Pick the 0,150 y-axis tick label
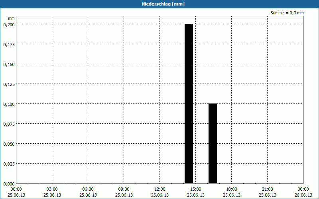This screenshot has width=319, height=199. [x=9, y=64]
